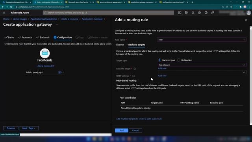Close the Add a routing rule panel

(x=246, y=20)
